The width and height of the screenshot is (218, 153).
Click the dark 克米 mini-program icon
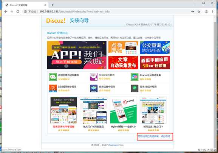pos(135,88)
